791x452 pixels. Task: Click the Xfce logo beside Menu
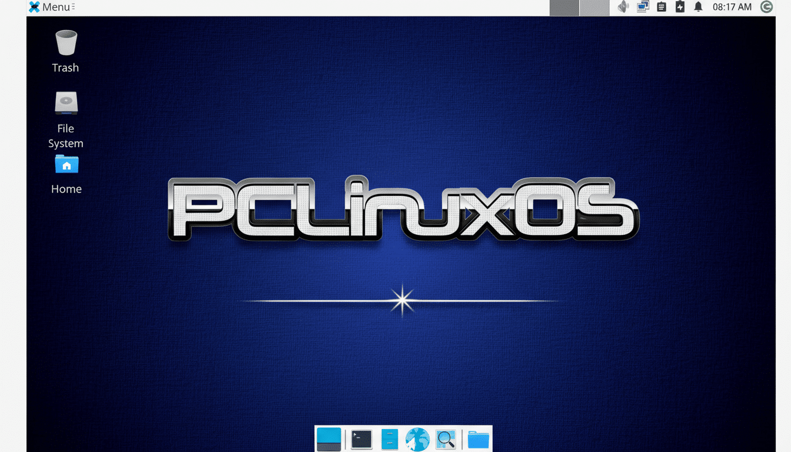34,6
